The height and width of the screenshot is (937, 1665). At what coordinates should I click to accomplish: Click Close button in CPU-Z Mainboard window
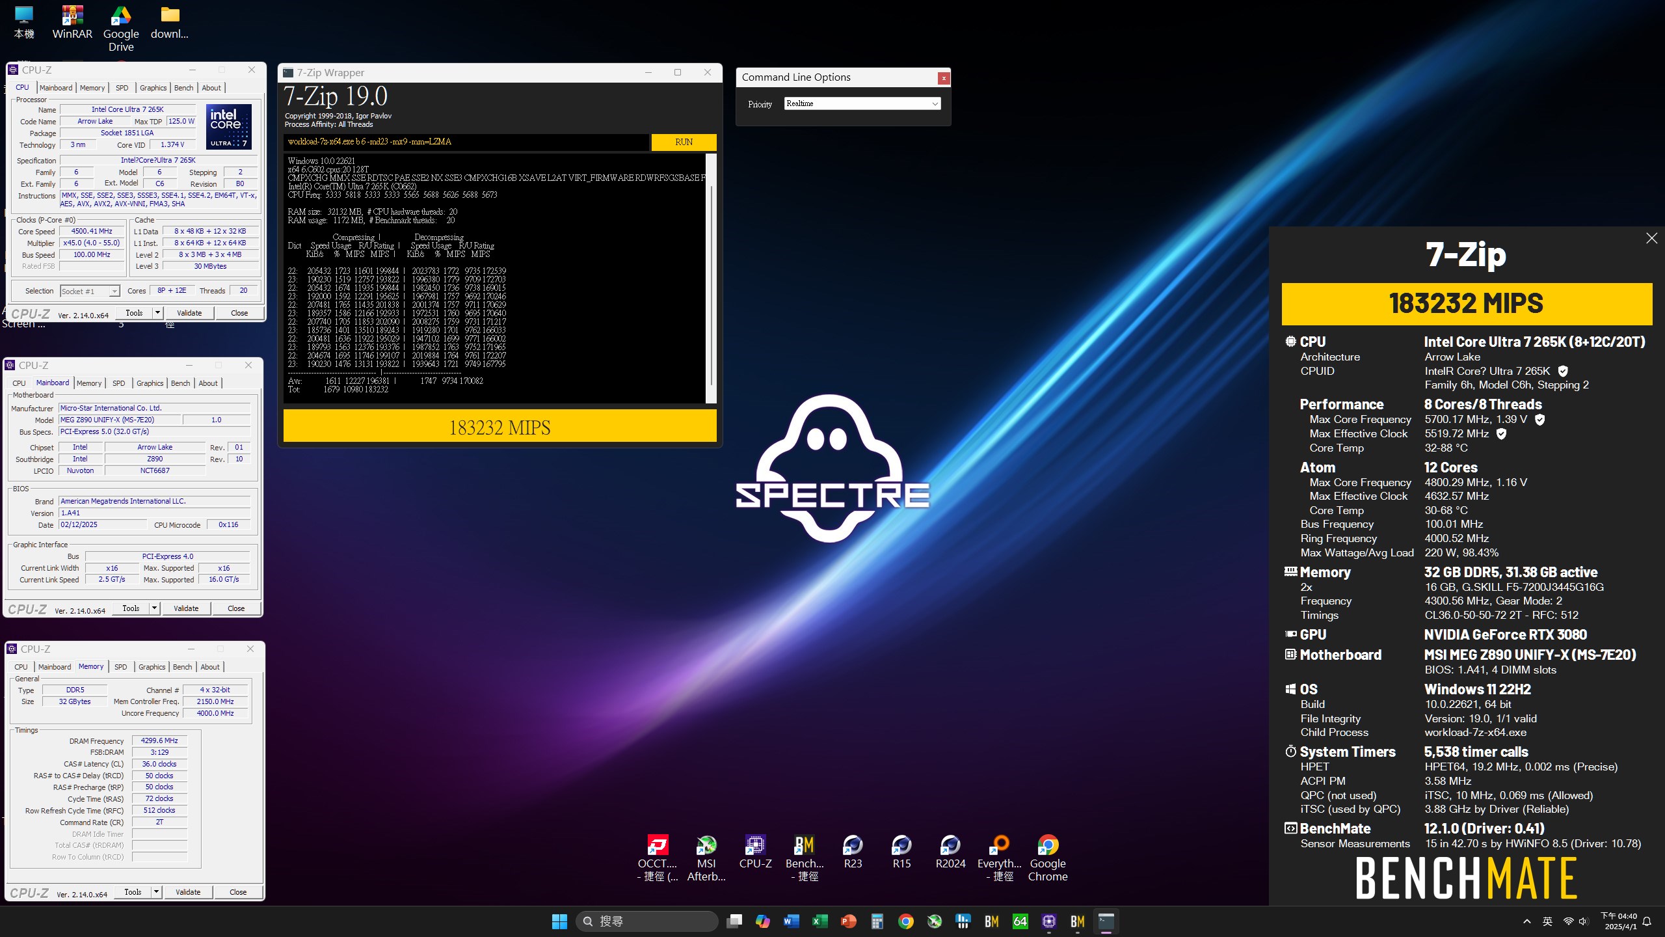coord(236,608)
